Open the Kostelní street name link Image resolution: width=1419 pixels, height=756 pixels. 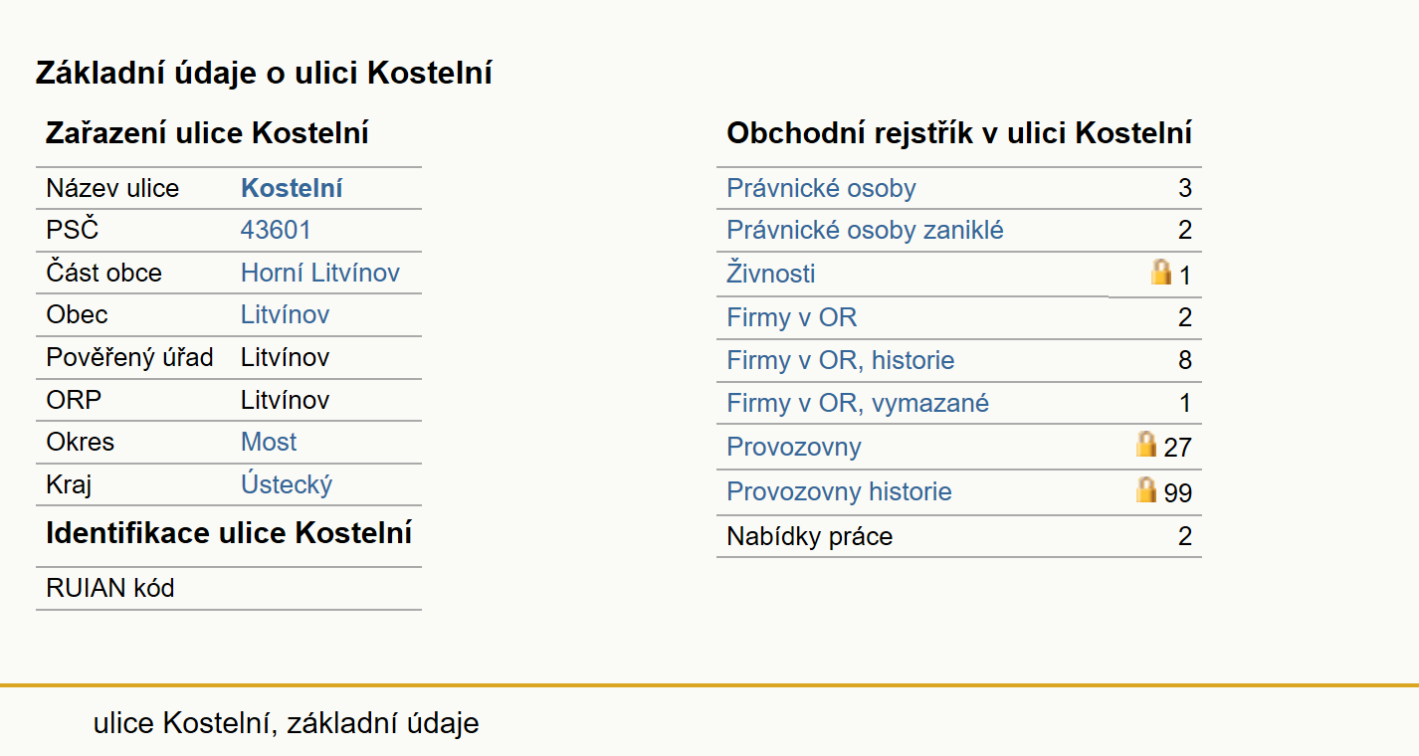[x=292, y=188]
